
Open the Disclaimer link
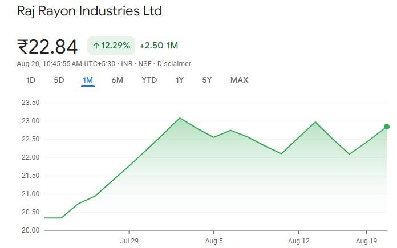click(174, 64)
